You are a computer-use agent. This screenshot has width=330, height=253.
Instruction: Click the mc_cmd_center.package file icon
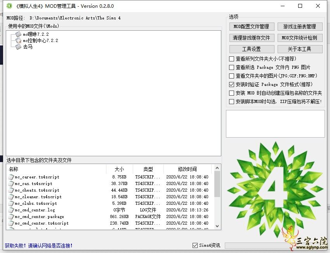pyautogui.click(x=11, y=216)
